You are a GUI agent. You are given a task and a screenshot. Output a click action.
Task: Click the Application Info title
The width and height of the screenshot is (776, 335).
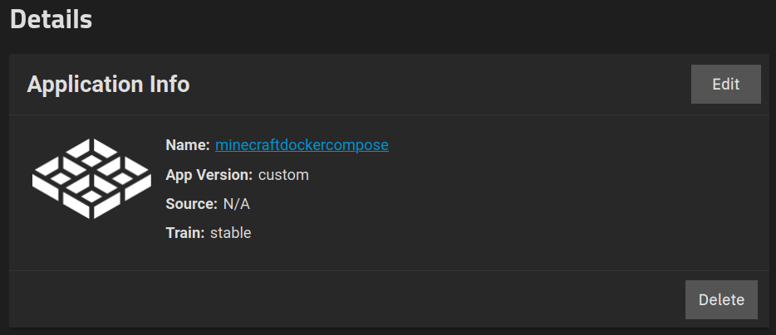[108, 84]
